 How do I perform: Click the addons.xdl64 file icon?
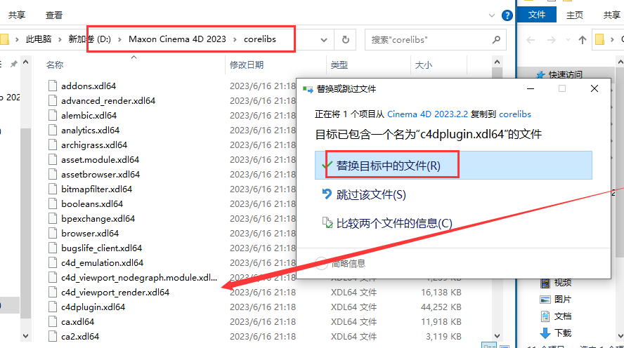point(53,86)
